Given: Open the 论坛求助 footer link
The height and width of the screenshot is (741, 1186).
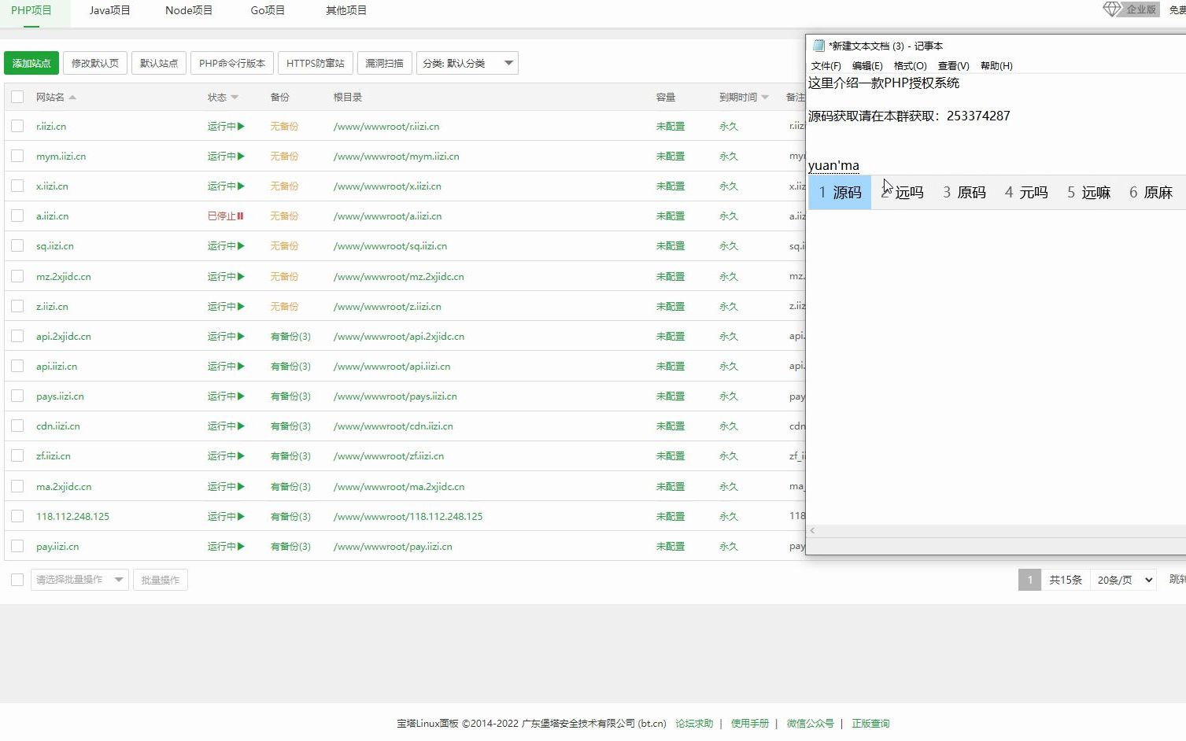Looking at the screenshot, I should (x=693, y=723).
